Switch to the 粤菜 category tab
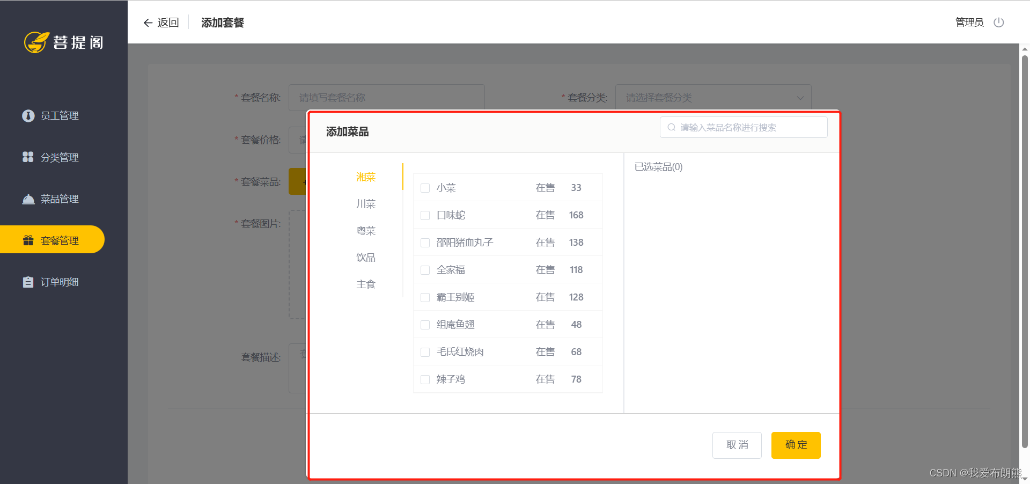 coord(366,230)
